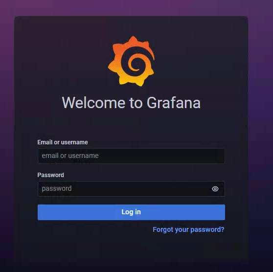Image resolution: width=273 pixels, height=272 pixels.
Task: Toggle password visibility with the eye icon
Action: pos(215,189)
